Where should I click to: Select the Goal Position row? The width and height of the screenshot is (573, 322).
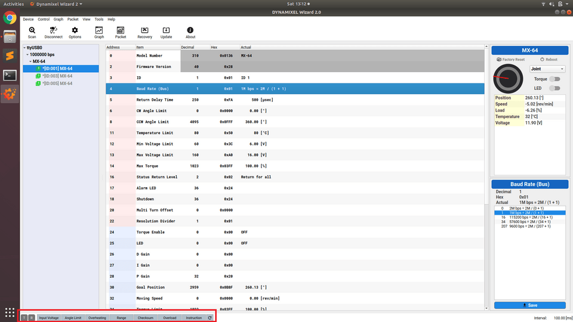point(295,287)
